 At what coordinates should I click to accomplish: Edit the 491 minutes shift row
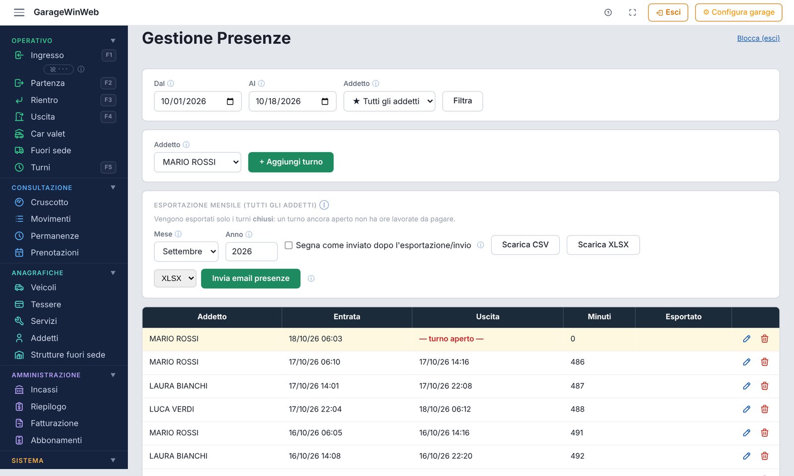[x=746, y=433]
